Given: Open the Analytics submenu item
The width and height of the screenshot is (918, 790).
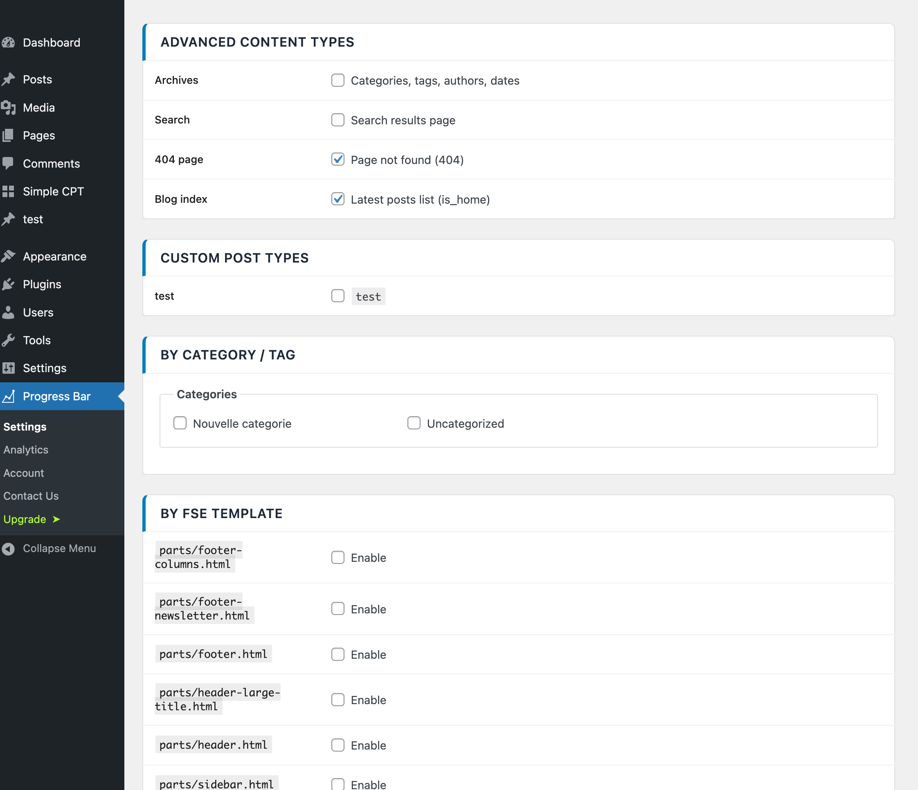Looking at the screenshot, I should coord(26,449).
